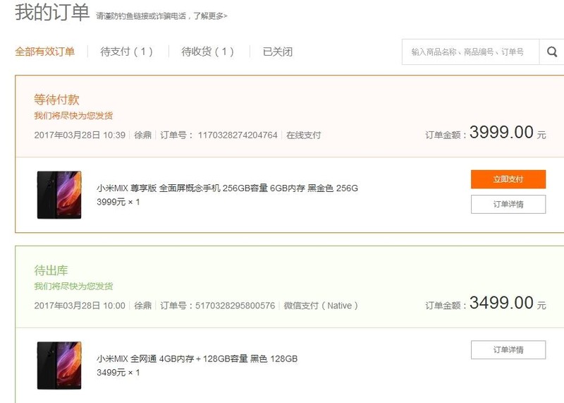Screen dimensions: 564x403
Task: Open the 小米MIX 尊享版 256GB product title
Action: [x=227, y=188]
